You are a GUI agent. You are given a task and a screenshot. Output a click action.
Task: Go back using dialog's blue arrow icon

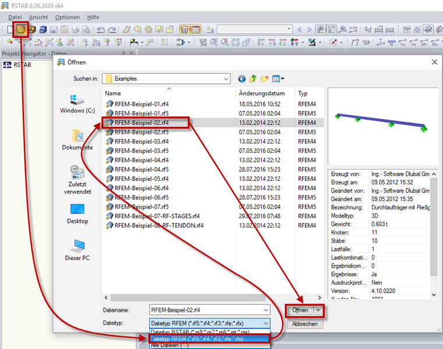click(242, 79)
